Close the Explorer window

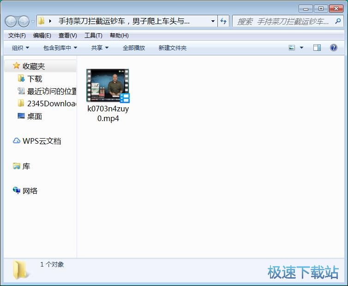point(336,9)
